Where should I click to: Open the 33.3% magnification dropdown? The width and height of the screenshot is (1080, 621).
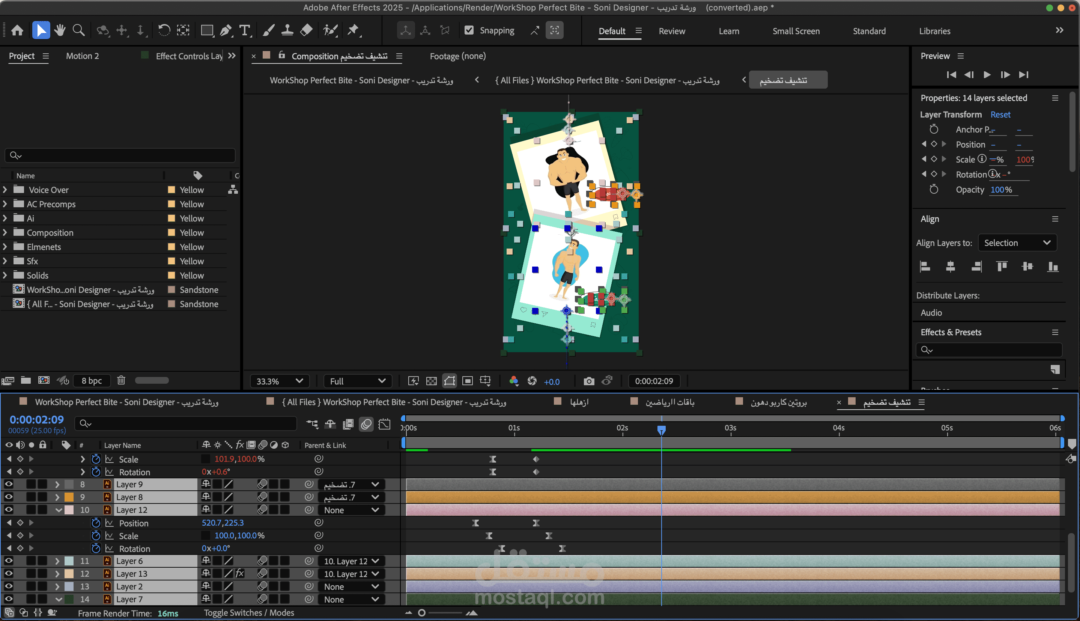pos(279,381)
